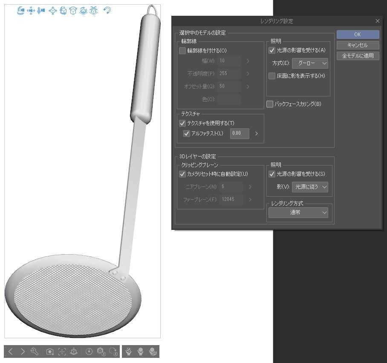Reset model scale dial icon
The image size is (387, 363).
tap(89, 351)
